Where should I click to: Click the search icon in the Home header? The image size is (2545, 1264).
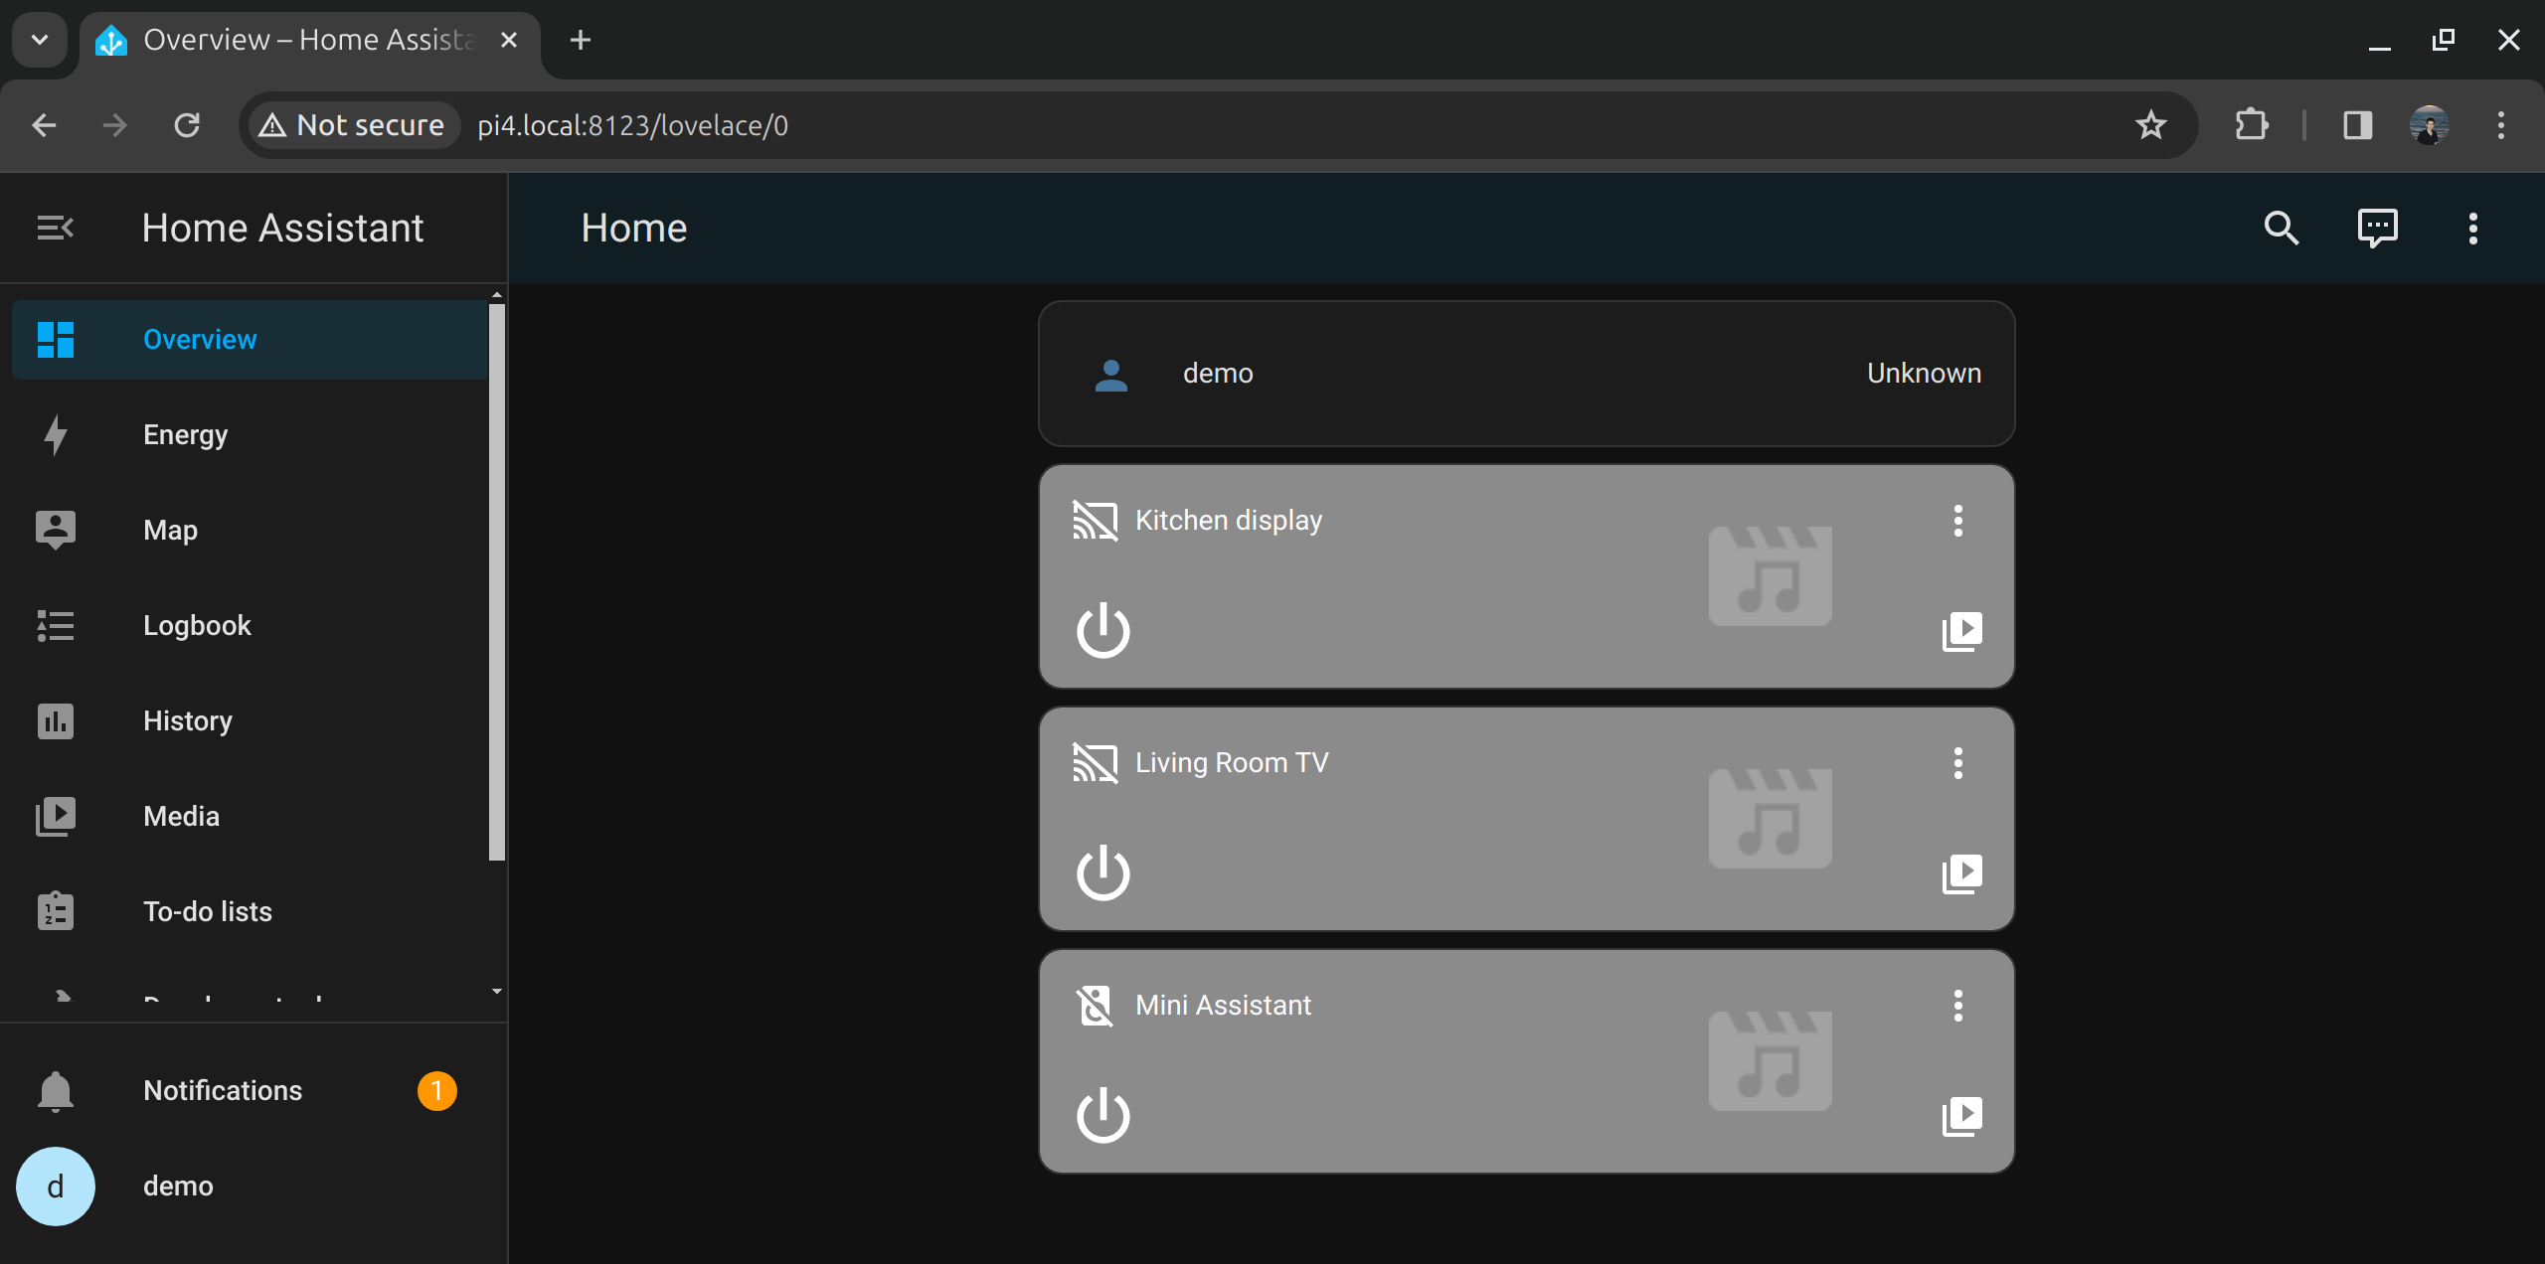click(x=2281, y=229)
